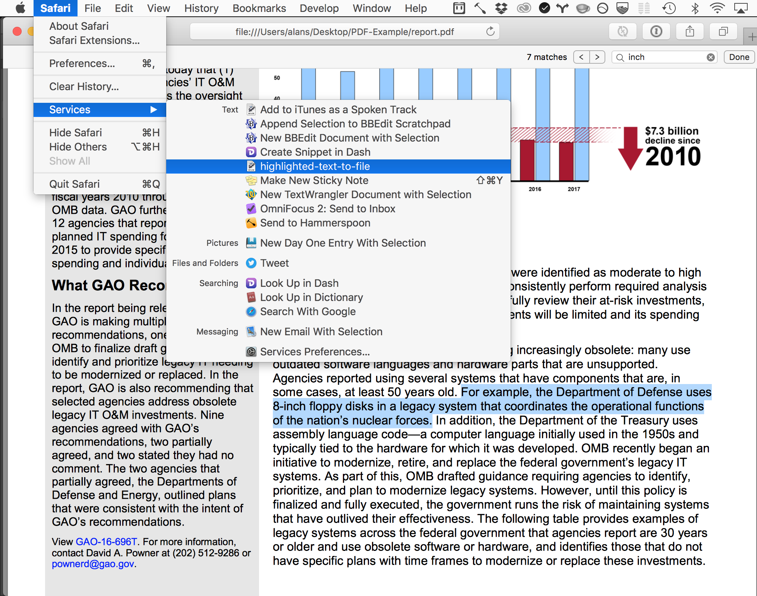Open the Bookmarks menu
The height and width of the screenshot is (596, 757).
click(259, 8)
